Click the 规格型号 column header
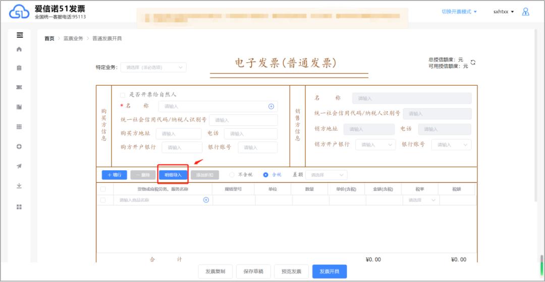 click(x=233, y=189)
